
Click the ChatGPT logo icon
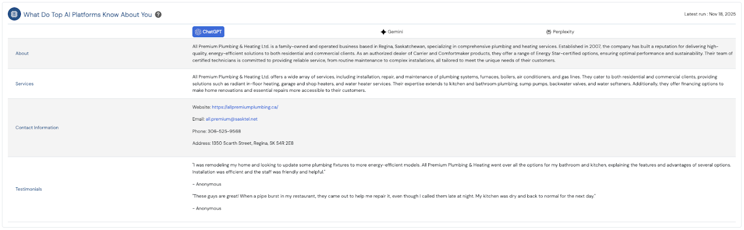pos(198,32)
